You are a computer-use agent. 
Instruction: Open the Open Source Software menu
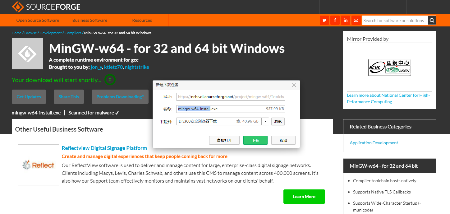pos(38,20)
